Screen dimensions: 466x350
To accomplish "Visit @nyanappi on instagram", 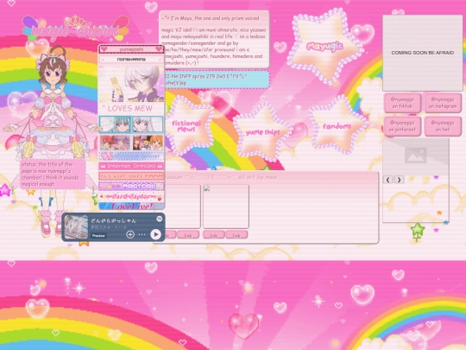I will point(443,103).
